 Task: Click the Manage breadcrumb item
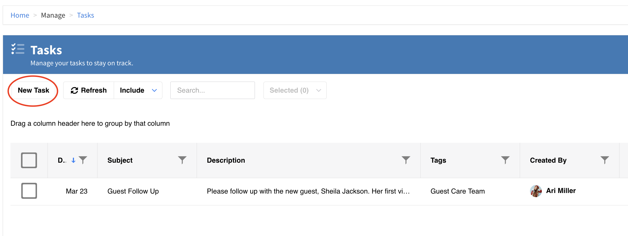point(53,15)
